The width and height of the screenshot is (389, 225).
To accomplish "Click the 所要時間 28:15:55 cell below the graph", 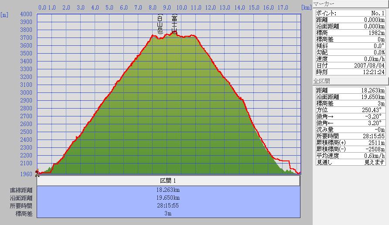I will click(x=168, y=206).
